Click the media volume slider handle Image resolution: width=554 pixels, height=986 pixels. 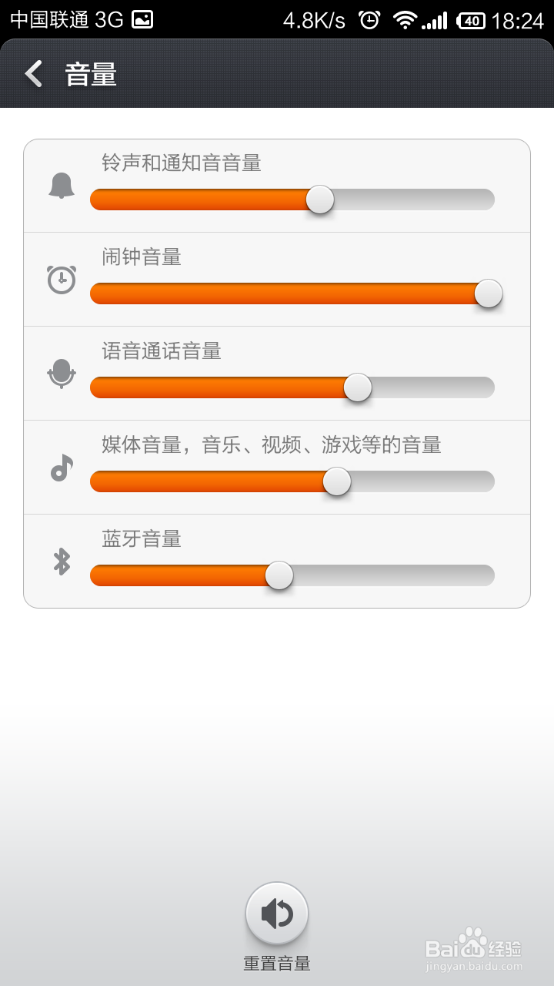(x=337, y=481)
